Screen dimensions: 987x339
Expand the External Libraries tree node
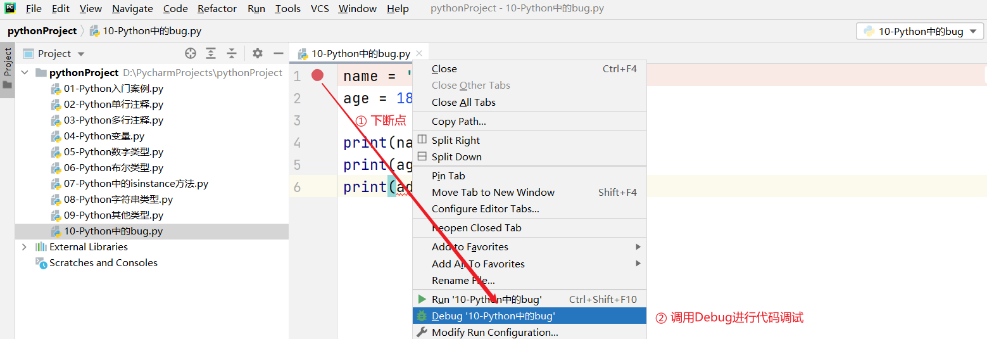tap(24, 247)
